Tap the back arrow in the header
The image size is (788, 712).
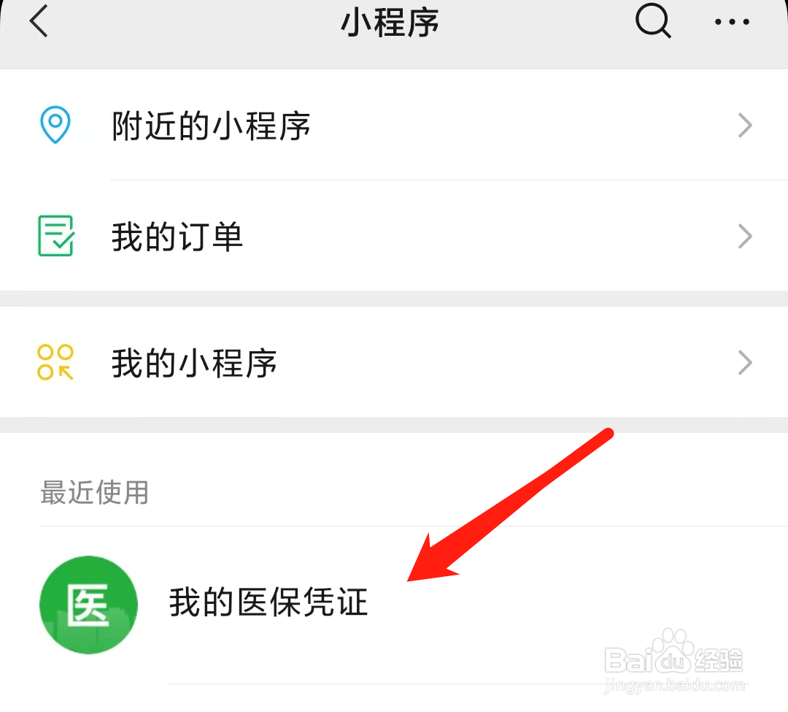pyautogui.click(x=39, y=21)
